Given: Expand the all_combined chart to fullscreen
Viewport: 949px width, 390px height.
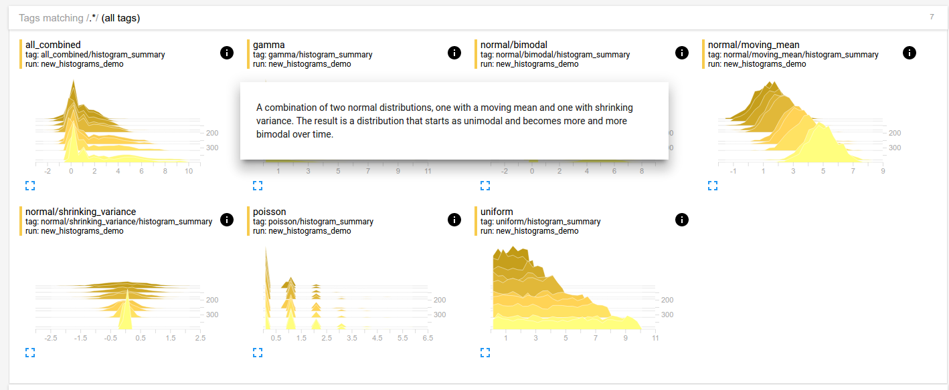Looking at the screenshot, I should [30, 186].
